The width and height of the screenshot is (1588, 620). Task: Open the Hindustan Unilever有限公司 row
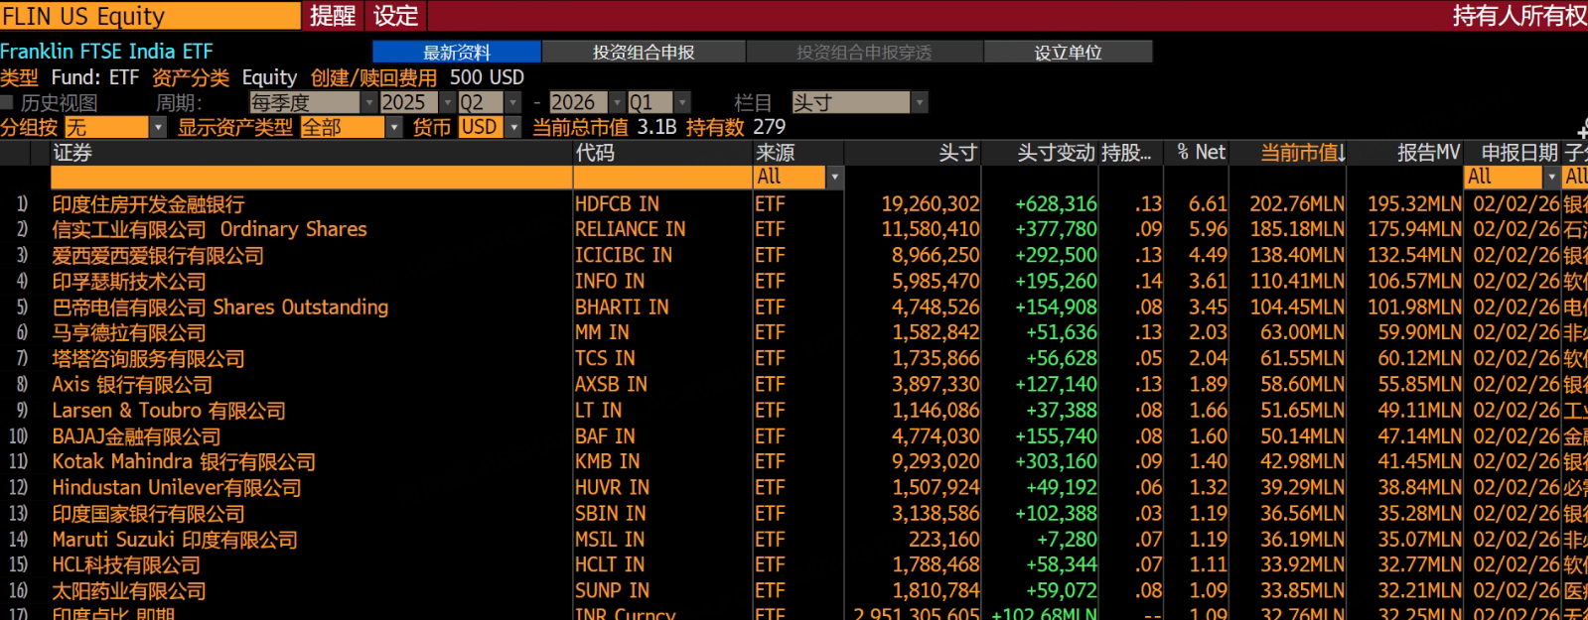pos(177,488)
